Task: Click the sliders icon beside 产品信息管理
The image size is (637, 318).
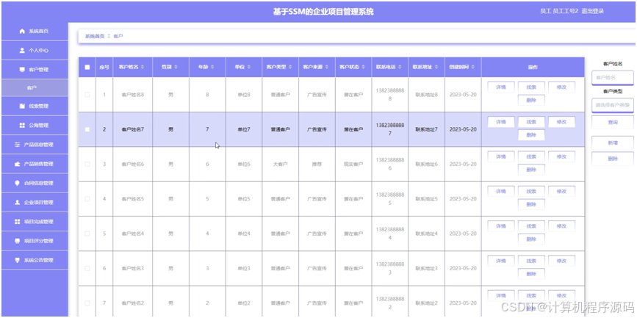Action: [x=17, y=145]
